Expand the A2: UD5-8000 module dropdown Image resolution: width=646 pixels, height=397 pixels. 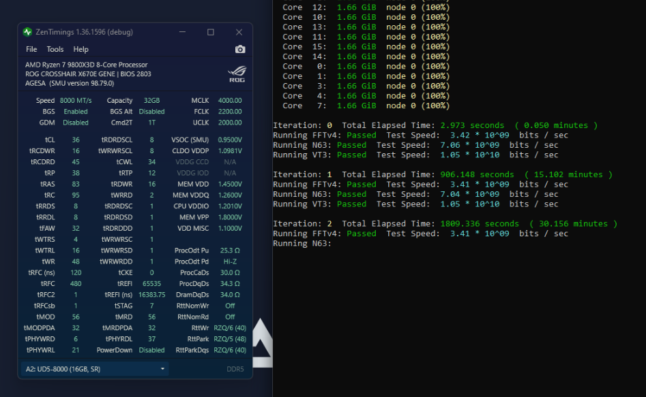(95, 368)
